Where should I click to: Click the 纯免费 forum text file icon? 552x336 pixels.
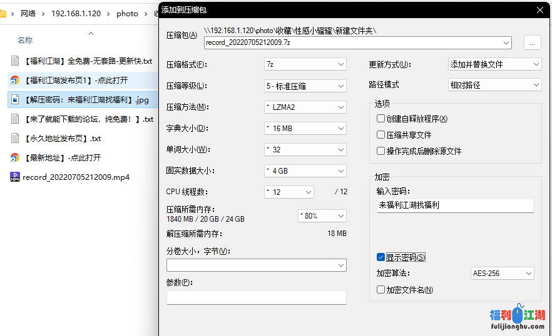15,119
